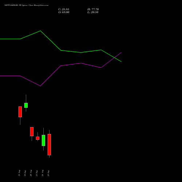The width and height of the screenshot is (182, 182).
Task: Click the 24 Aug date axis label
Action: (x=43, y=173)
